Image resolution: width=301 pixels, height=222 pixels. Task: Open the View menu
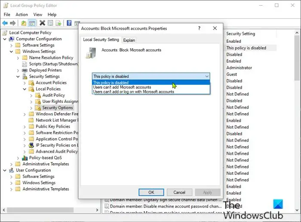[x=38, y=15]
